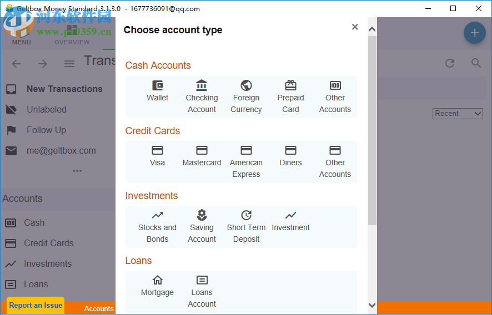Click the Report an Issue button
492x315 pixels.
36,306
